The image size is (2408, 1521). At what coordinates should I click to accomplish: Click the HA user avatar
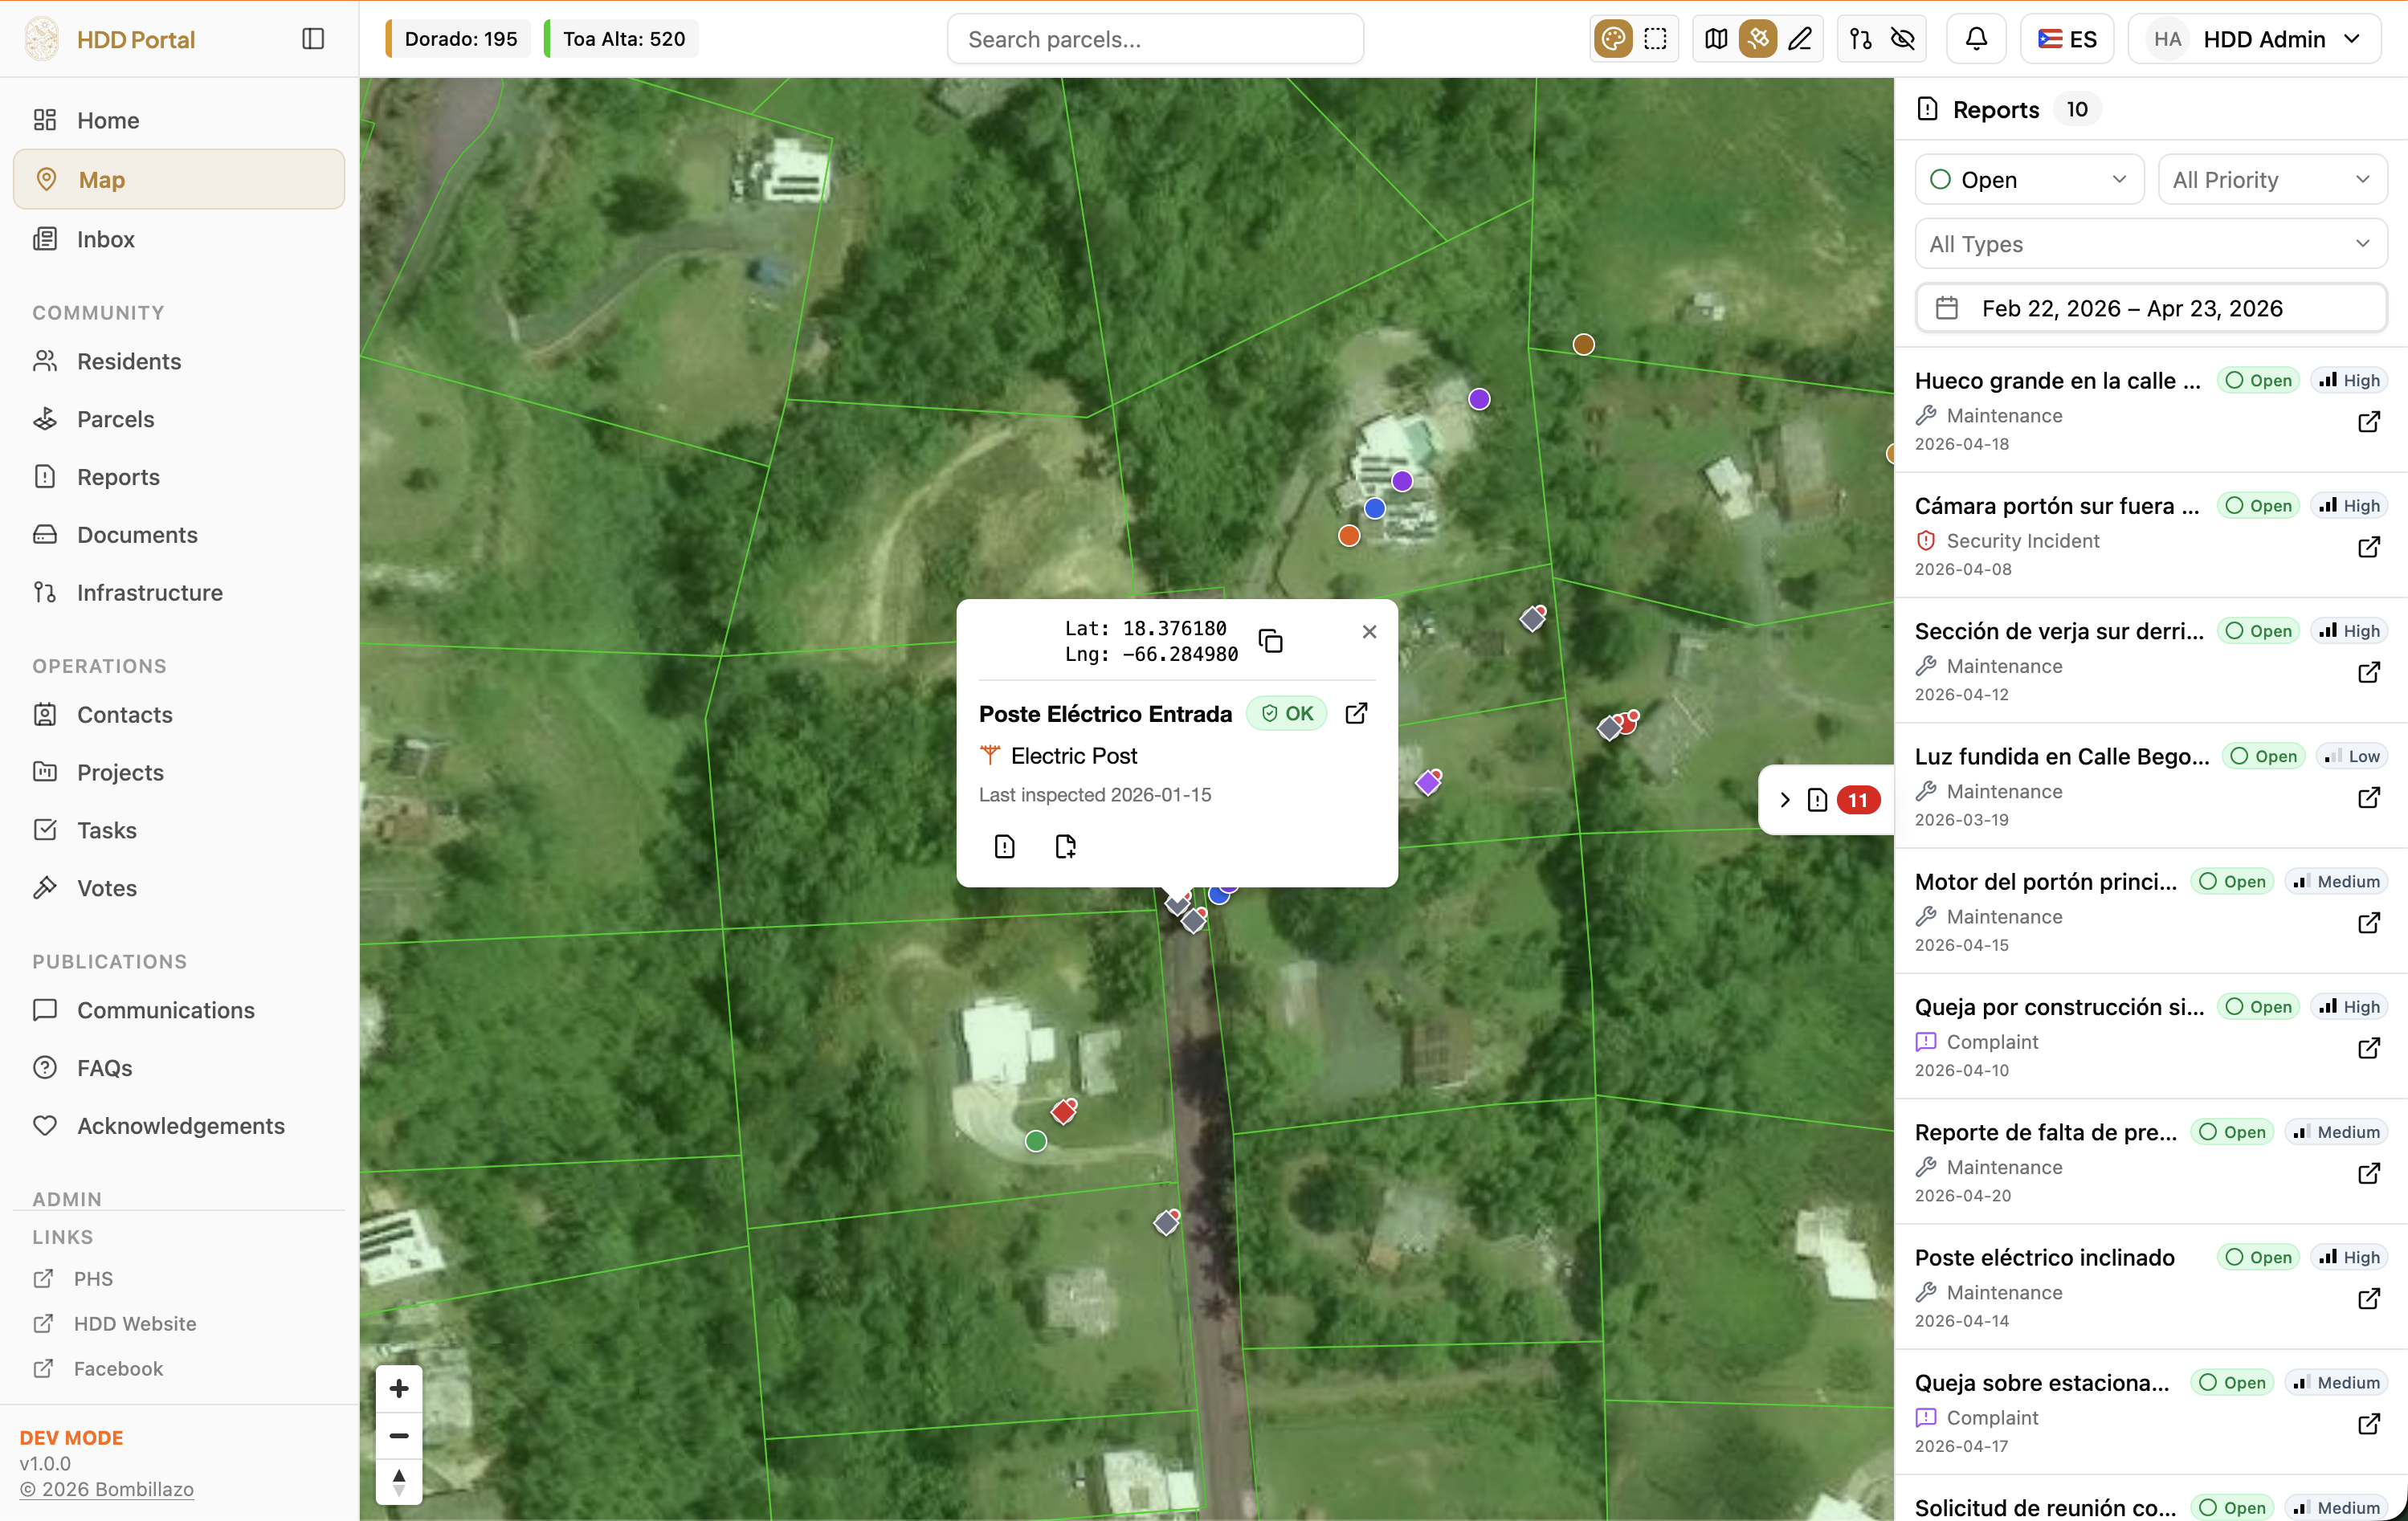(2167, 39)
